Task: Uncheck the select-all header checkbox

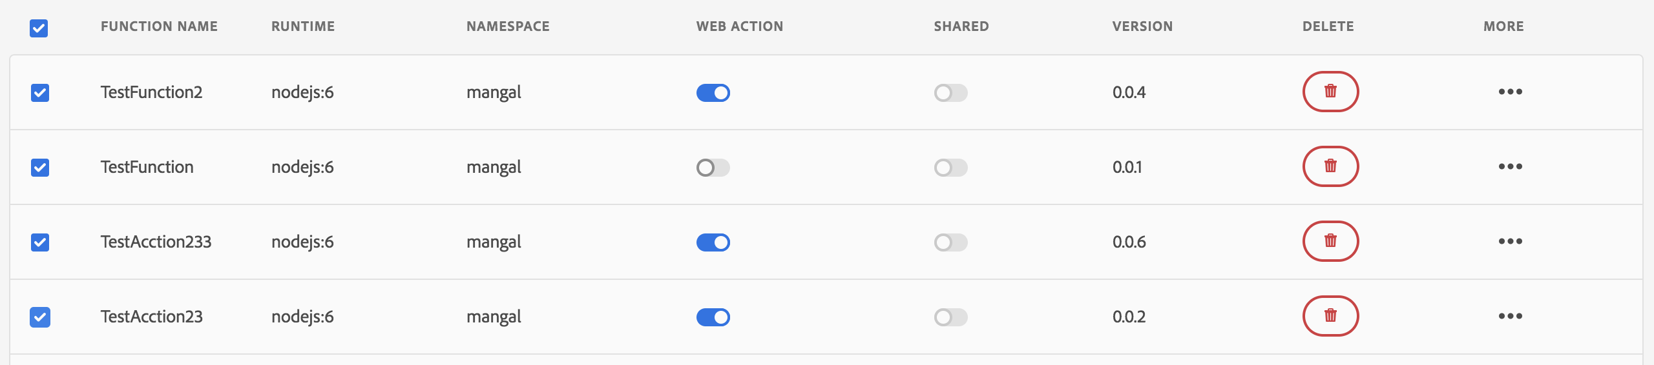Action: [39, 28]
